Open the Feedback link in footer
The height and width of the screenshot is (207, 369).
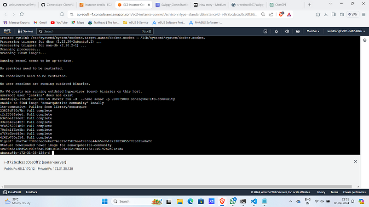[x=32, y=192]
